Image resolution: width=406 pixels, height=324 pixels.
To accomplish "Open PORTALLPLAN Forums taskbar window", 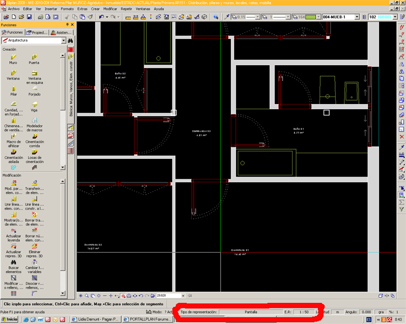I will coord(147,319).
